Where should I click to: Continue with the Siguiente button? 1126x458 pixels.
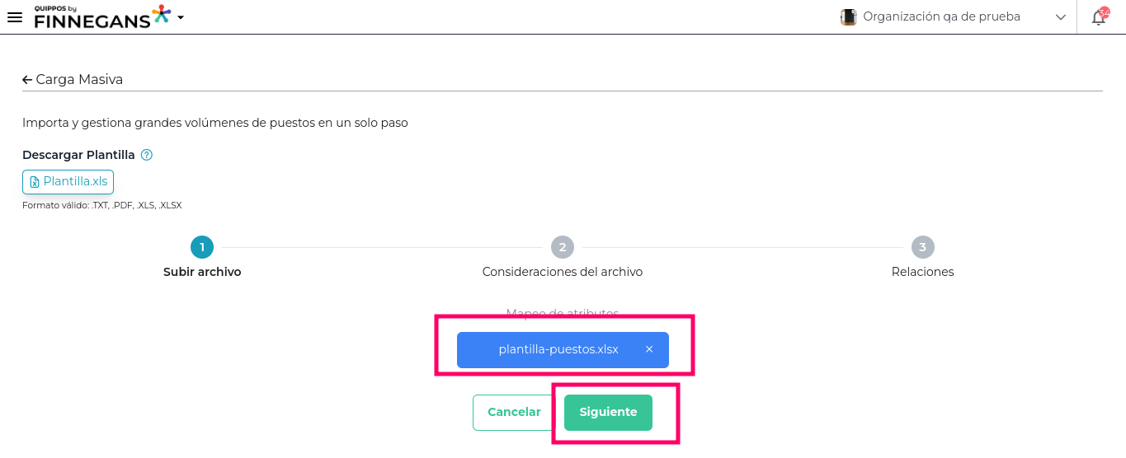(x=608, y=413)
